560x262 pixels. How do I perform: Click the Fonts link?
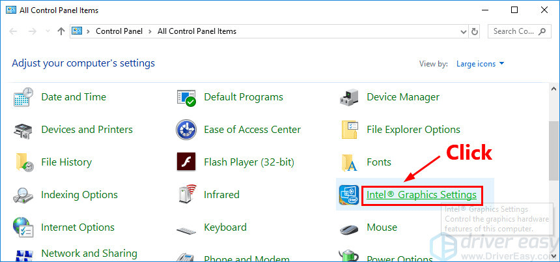tap(379, 162)
